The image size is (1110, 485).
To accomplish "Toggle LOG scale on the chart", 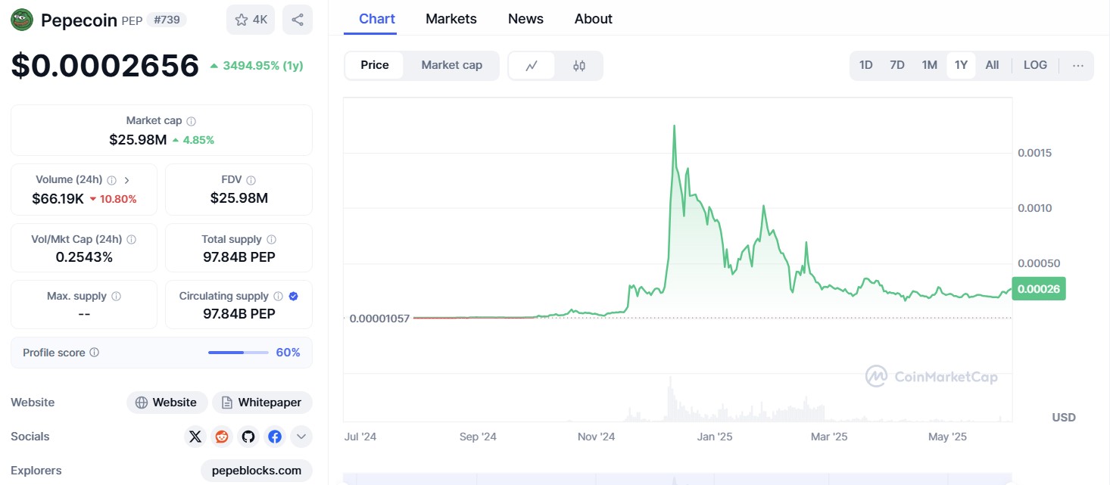I will [x=1034, y=65].
